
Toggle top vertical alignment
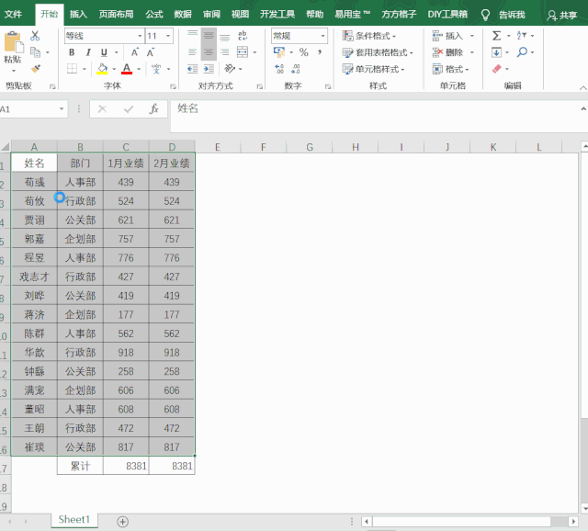pos(192,36)
